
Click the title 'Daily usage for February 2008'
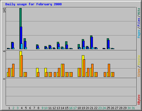34,4
